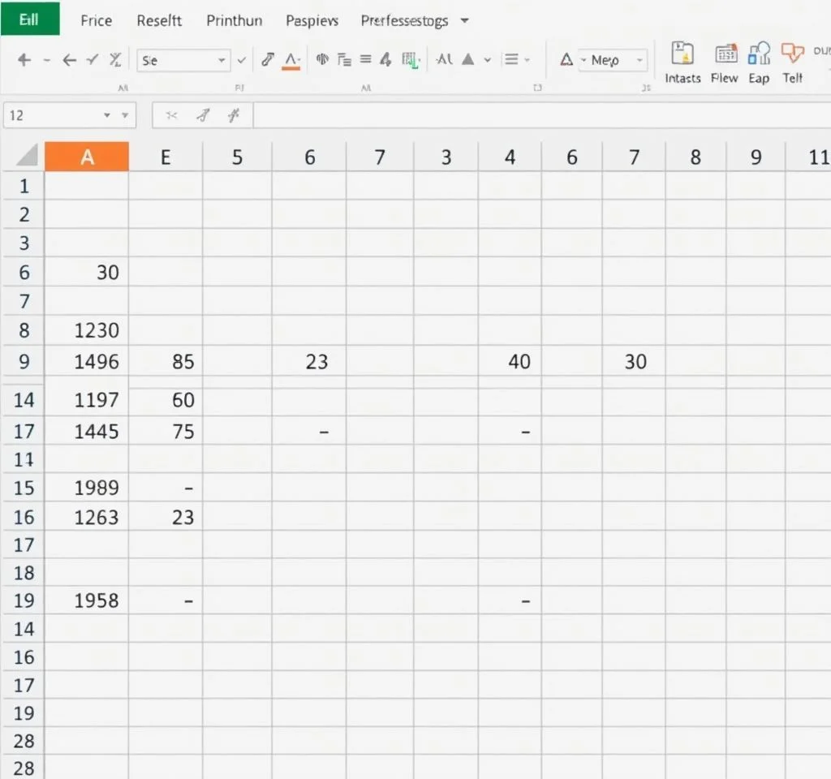Screen dimensions: 831x779
Task: Click the select-all corner triangle
Action: click(x=28, y=156)
